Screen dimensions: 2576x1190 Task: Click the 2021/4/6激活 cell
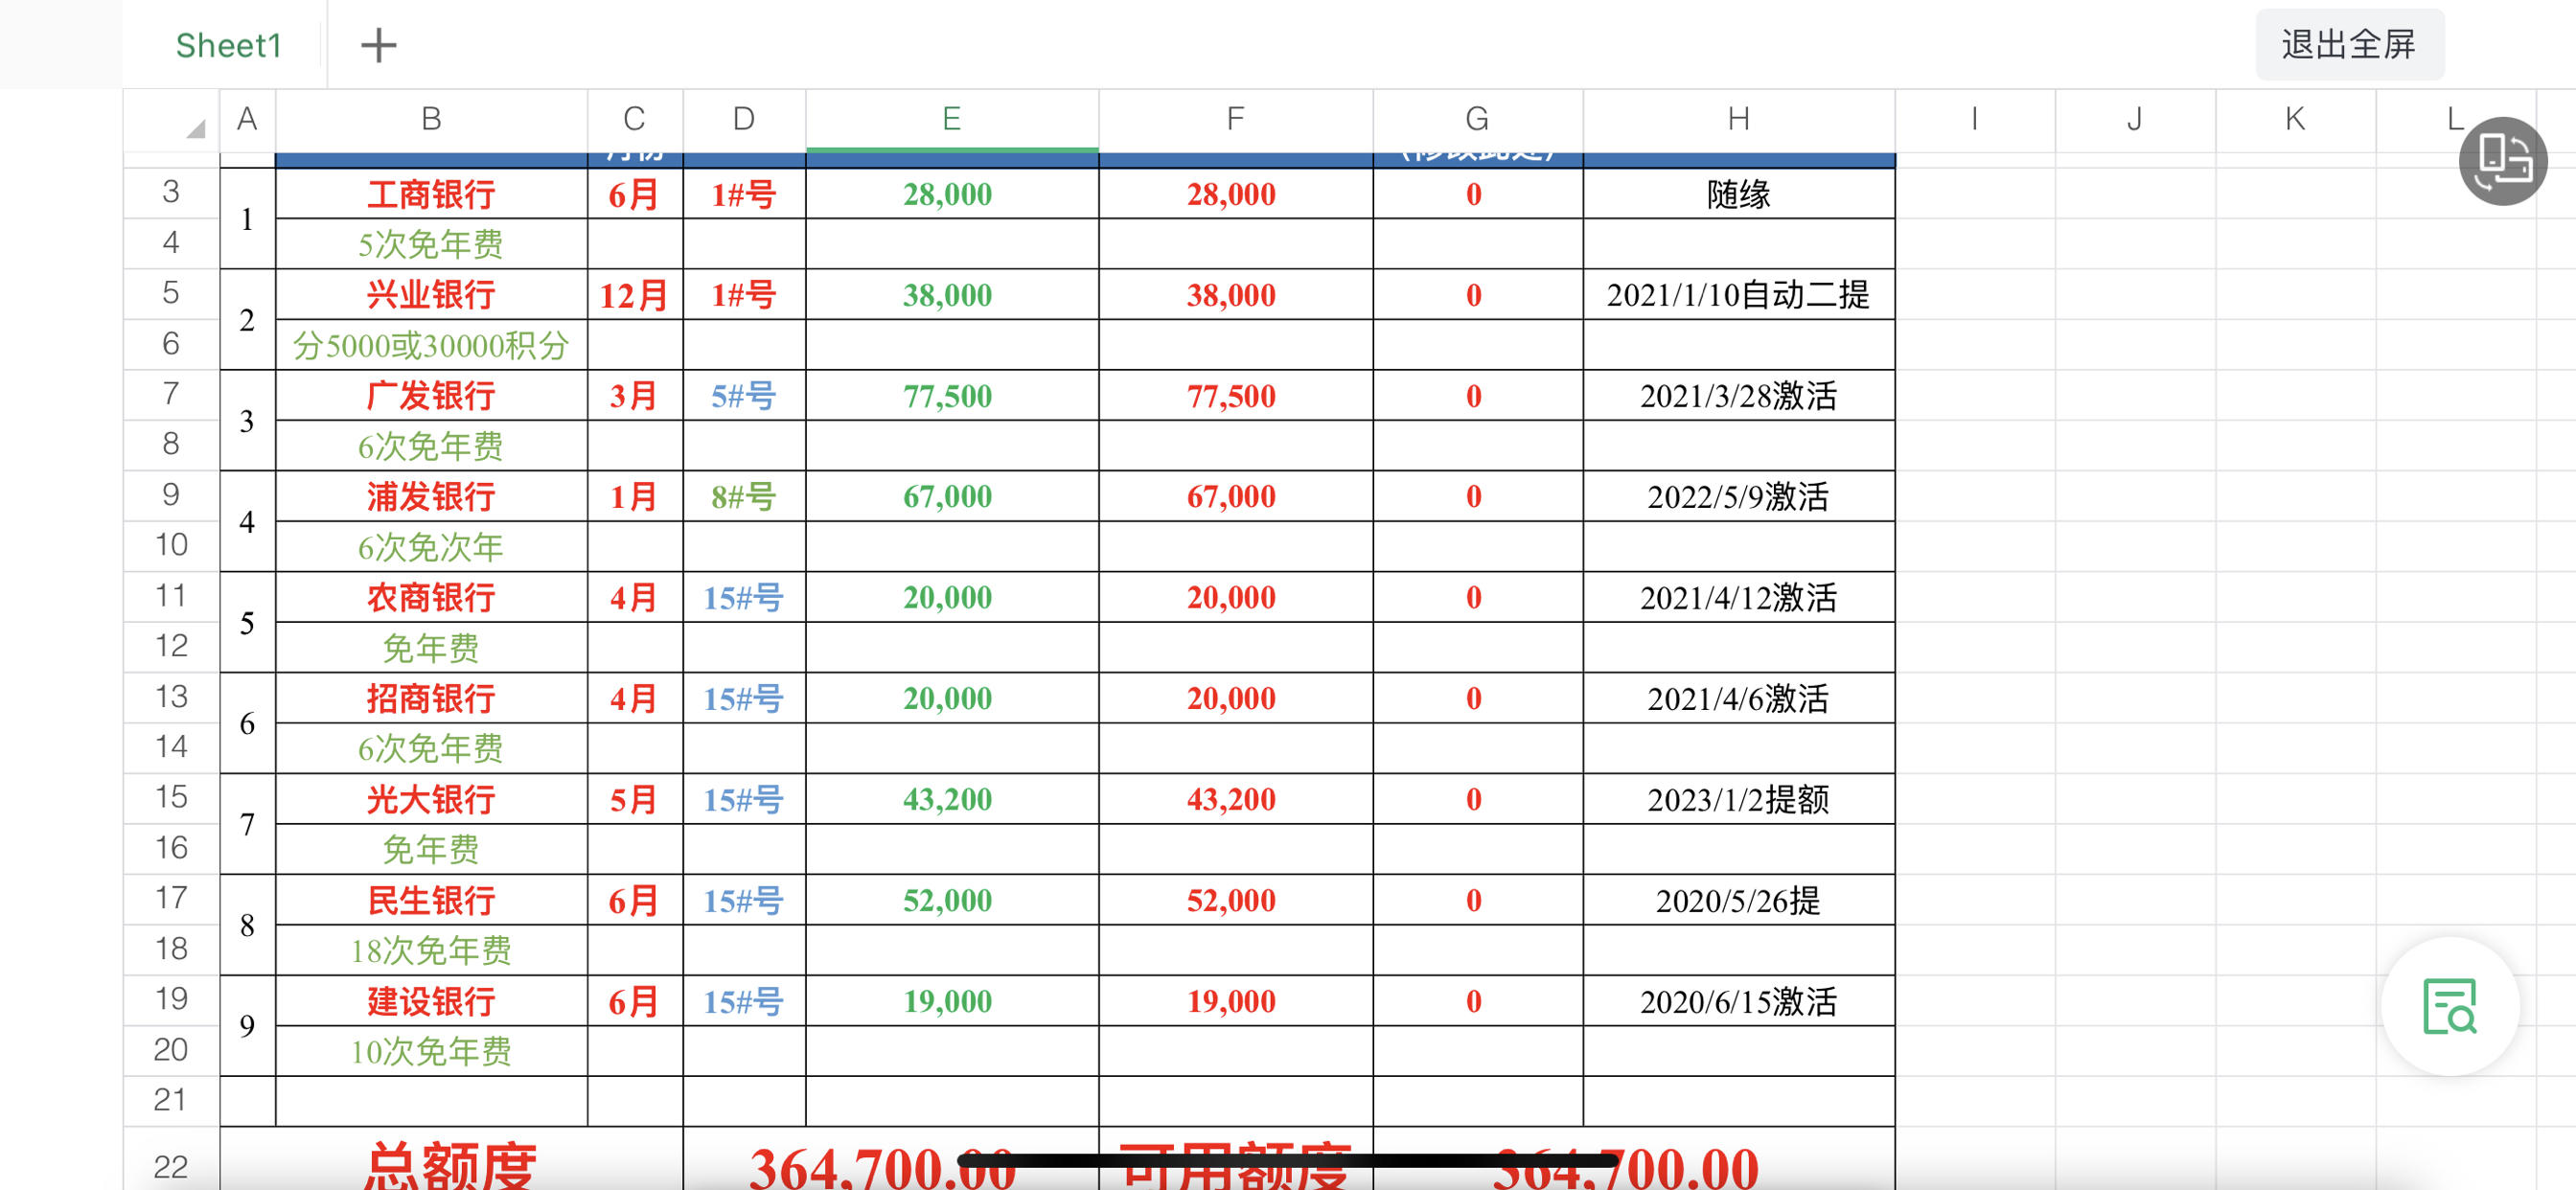[x=1738, y=698]
